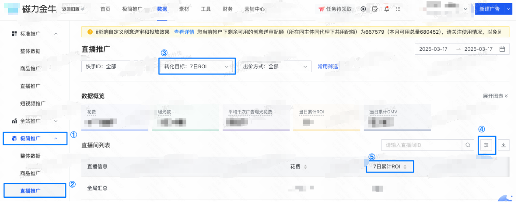Open the nine-dot apps grid icon
The height and width of the screenshot is (203, 516).
point(398,9)
